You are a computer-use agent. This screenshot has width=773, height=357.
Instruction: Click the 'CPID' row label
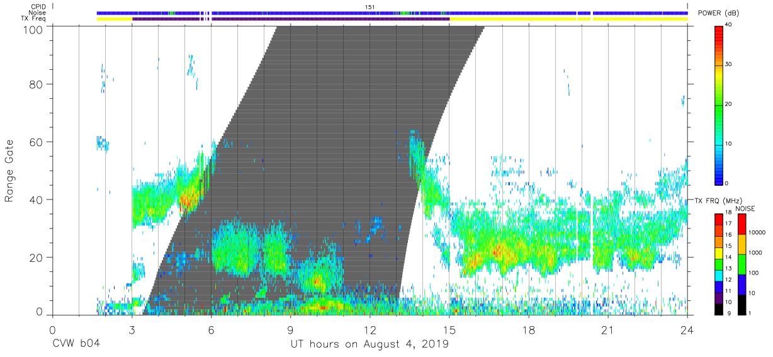click(x=39, y=6)
